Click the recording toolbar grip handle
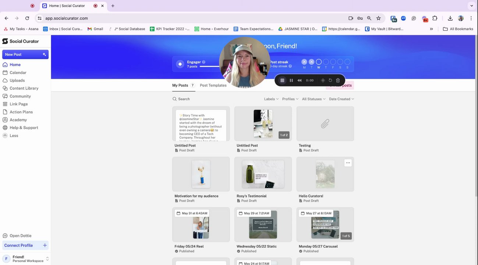Image resolution: width=478 pixels, height=265 pixels. coord(323,80)
